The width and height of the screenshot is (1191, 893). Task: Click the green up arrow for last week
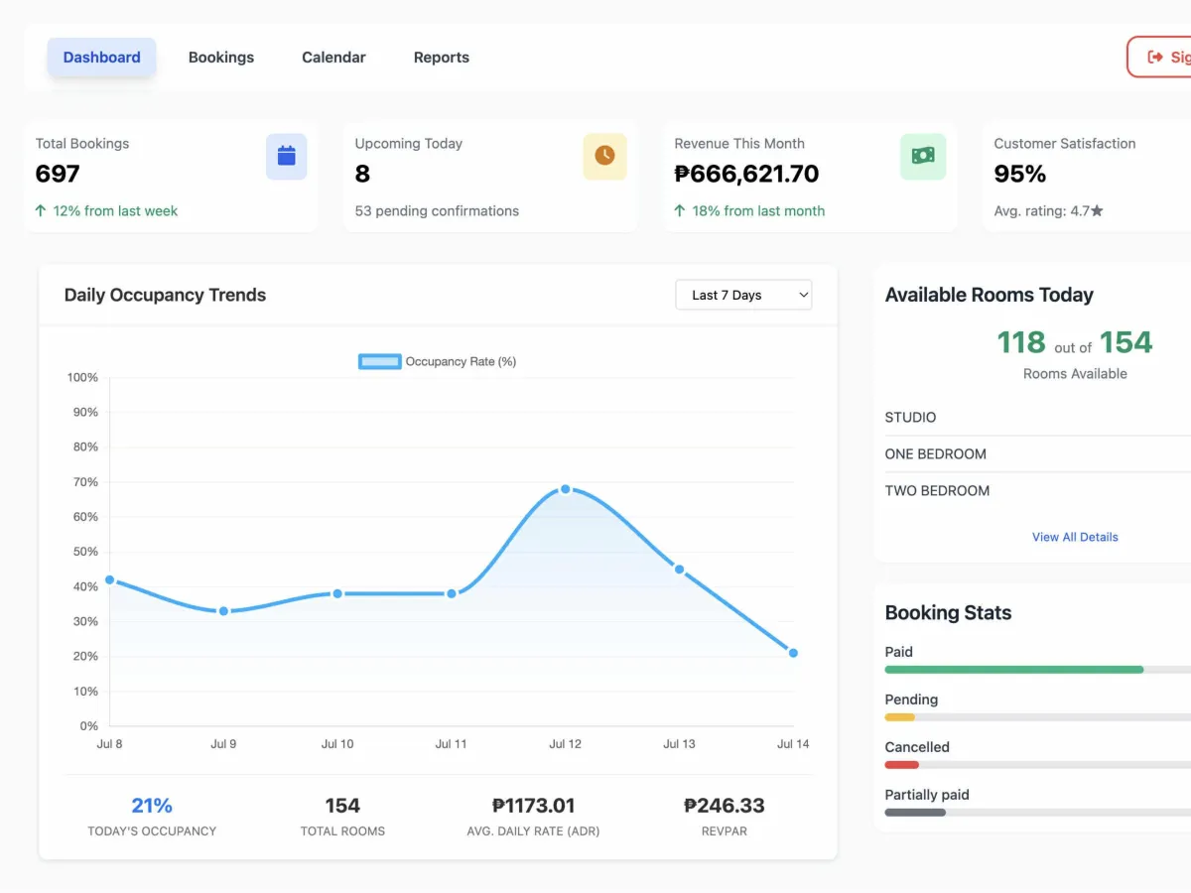41,211
